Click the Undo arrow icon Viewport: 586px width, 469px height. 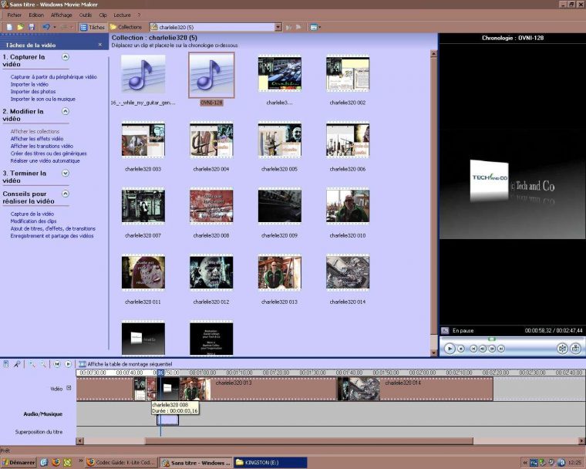point(46,27)
